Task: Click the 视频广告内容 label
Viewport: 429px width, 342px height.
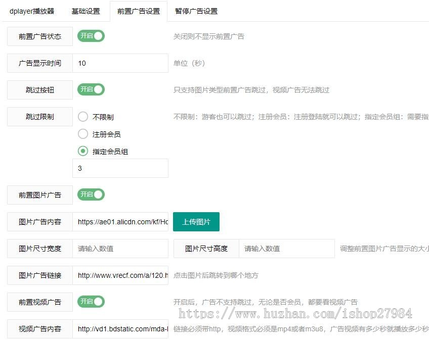Action: point(40,329)
